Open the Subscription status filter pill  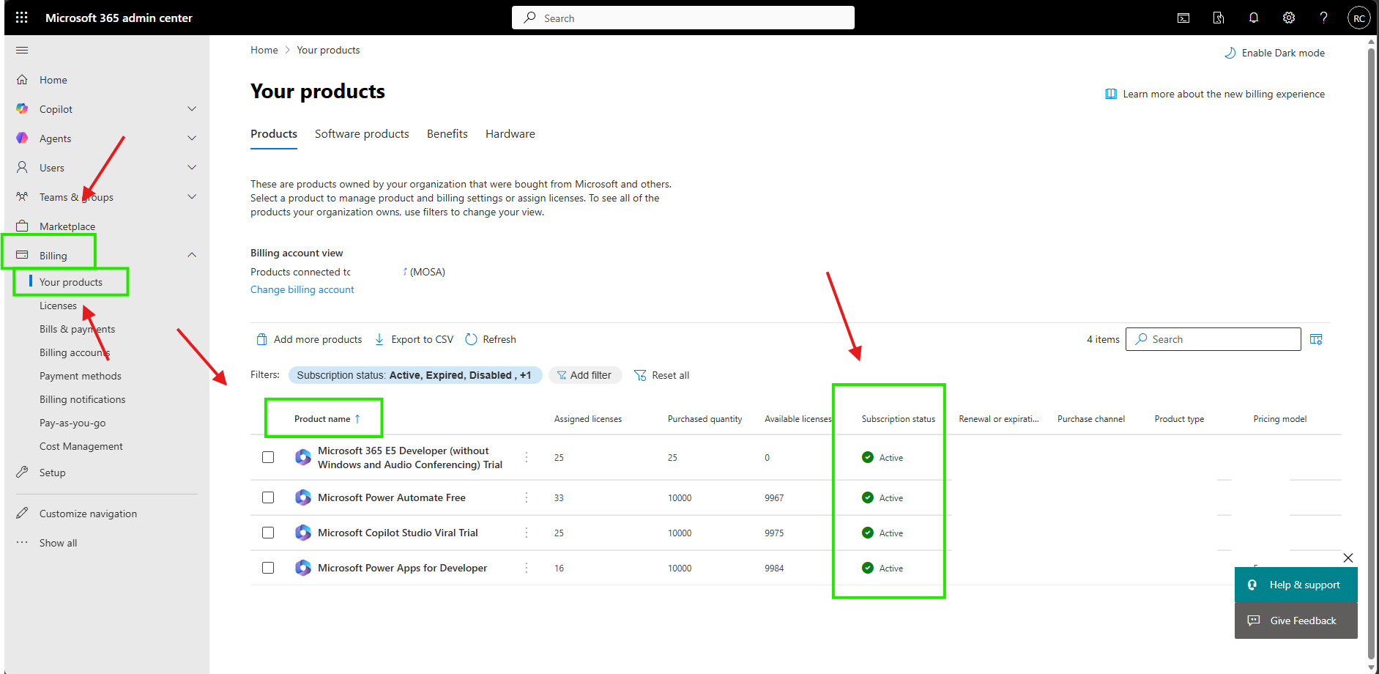415,375
